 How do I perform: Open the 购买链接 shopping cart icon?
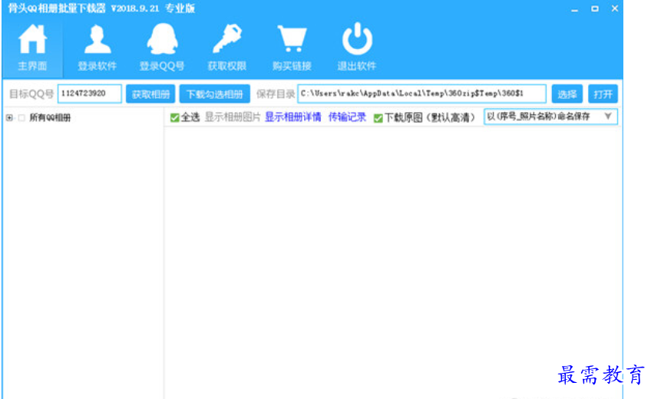(x=292, y=38)
